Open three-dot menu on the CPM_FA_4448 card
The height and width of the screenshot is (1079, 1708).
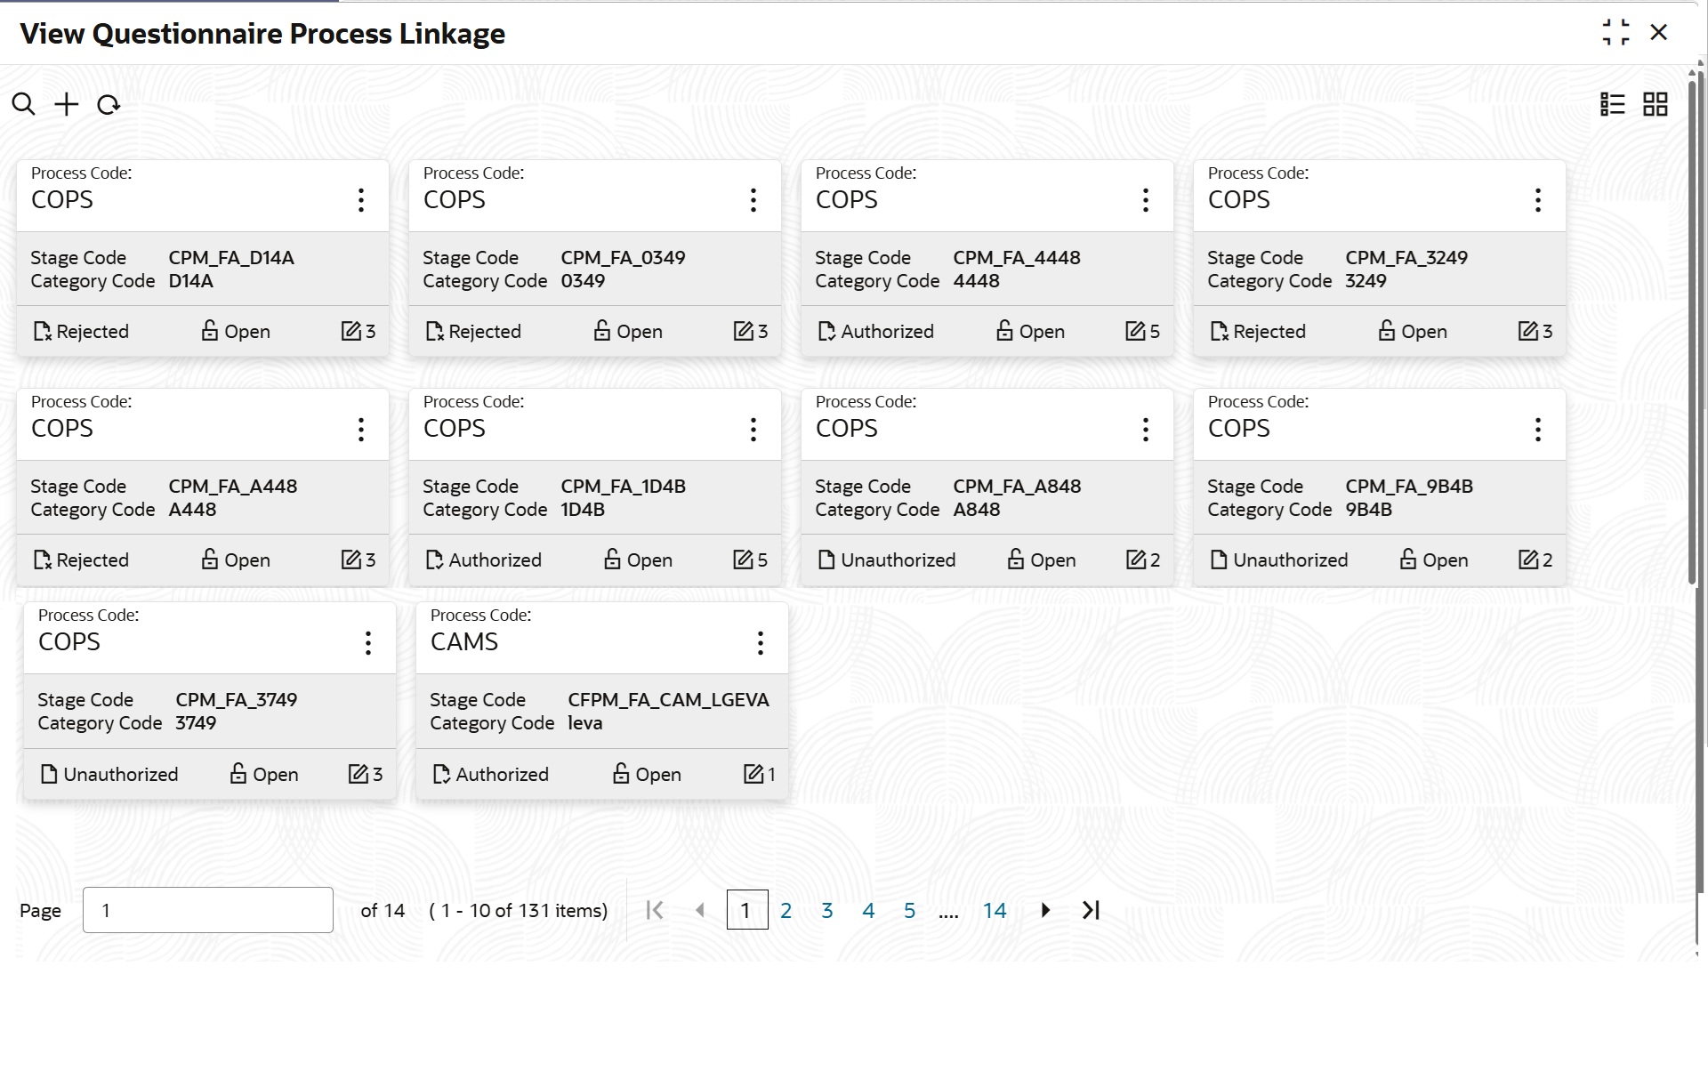point(1145,200)
